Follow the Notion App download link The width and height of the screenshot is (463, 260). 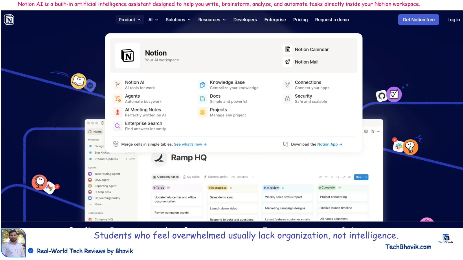(x=330, y=144)
